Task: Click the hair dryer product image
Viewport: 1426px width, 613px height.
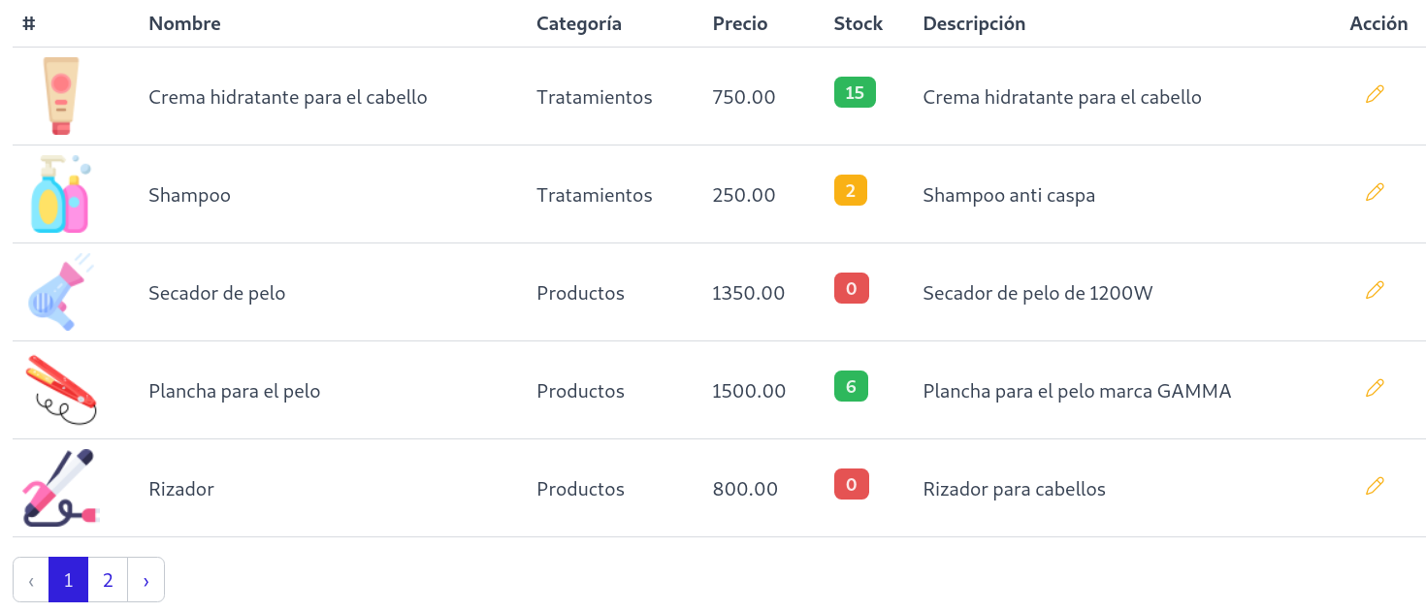Action: [x=58, y=291]
